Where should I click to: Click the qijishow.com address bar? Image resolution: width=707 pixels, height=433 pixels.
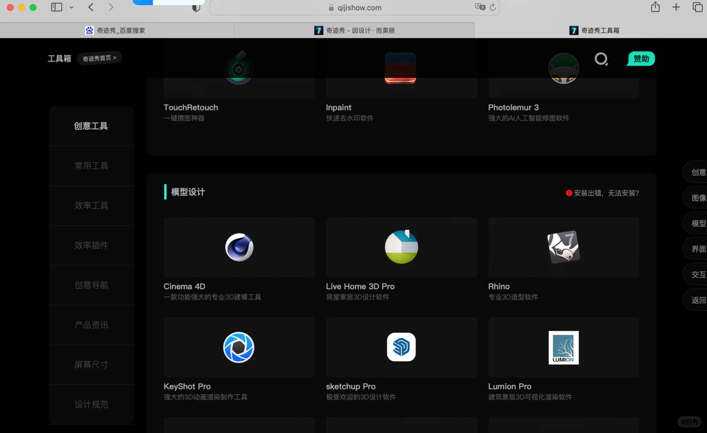click(x=355, y=7)
